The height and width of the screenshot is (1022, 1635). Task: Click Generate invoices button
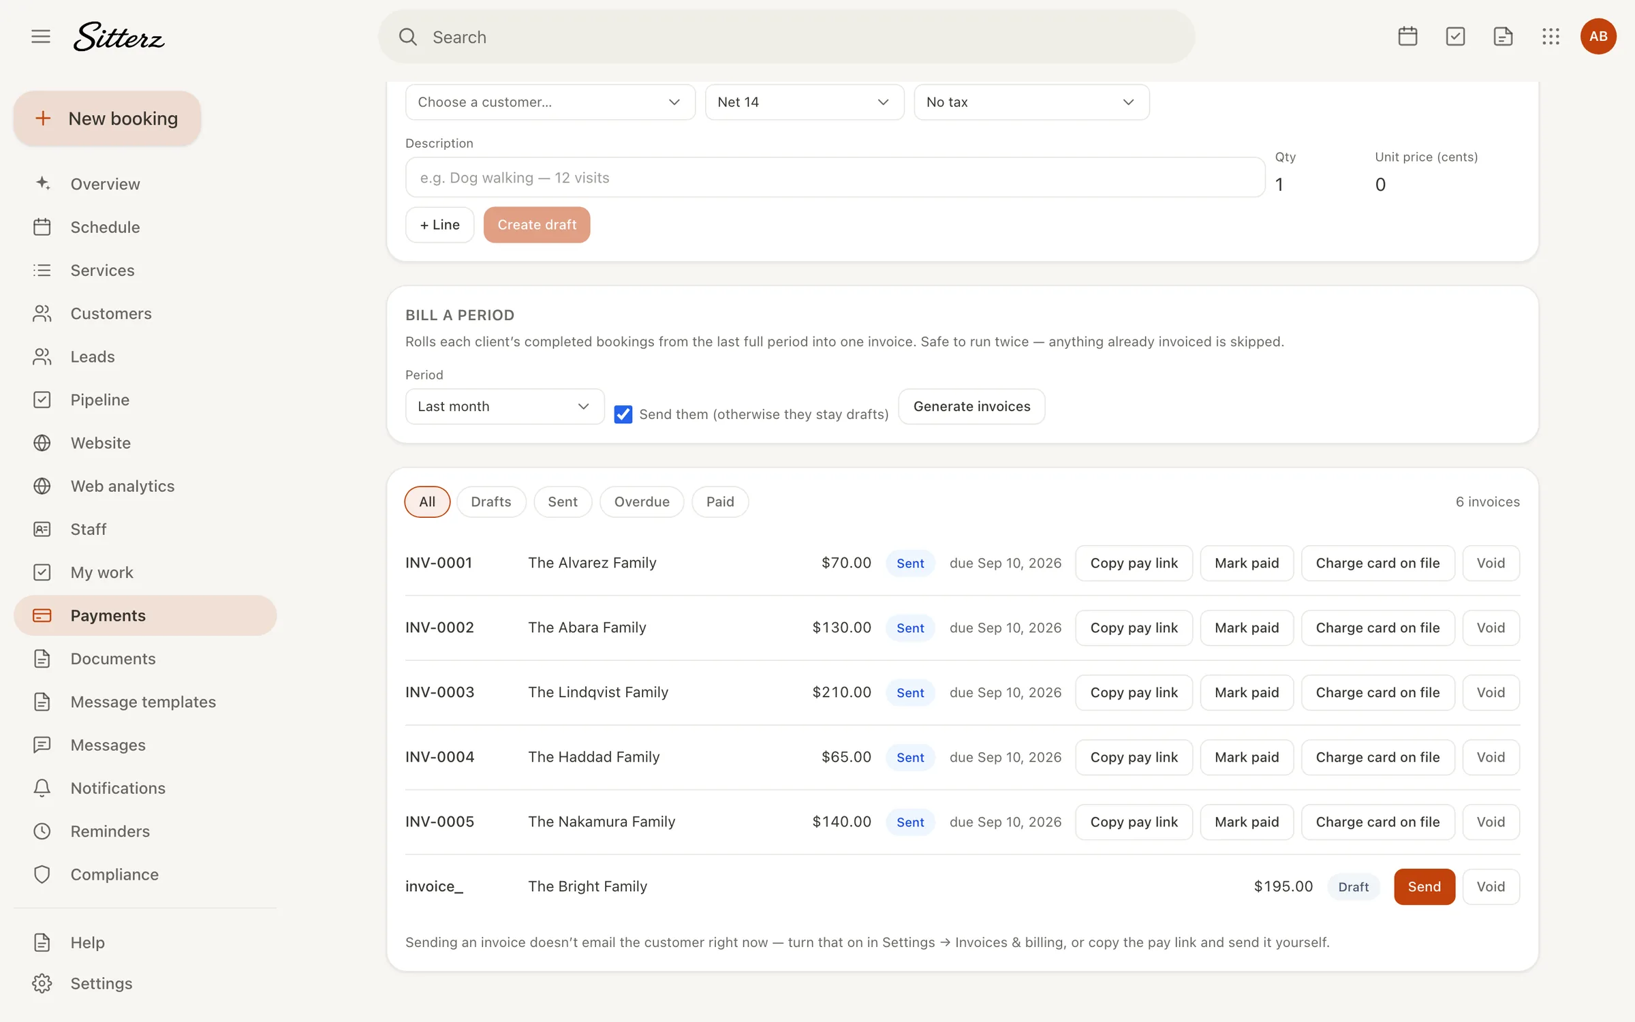[x=971, y=407]
